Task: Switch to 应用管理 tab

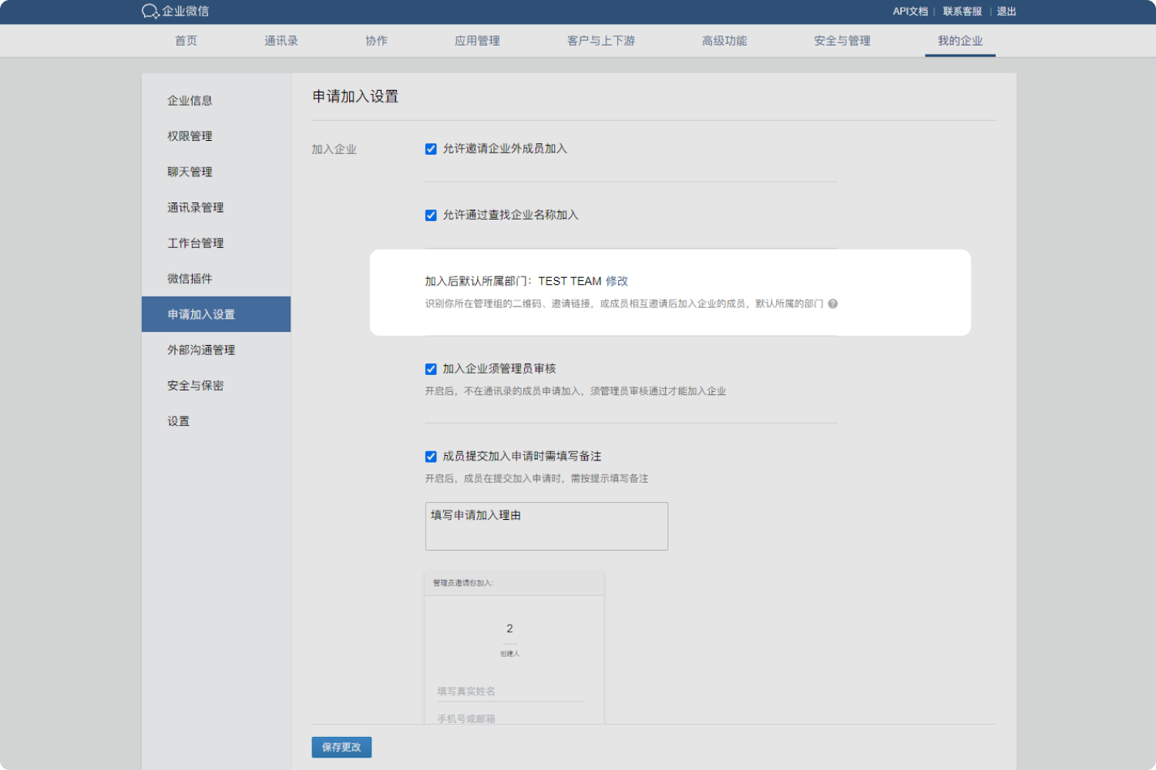Action: point(477,41)
